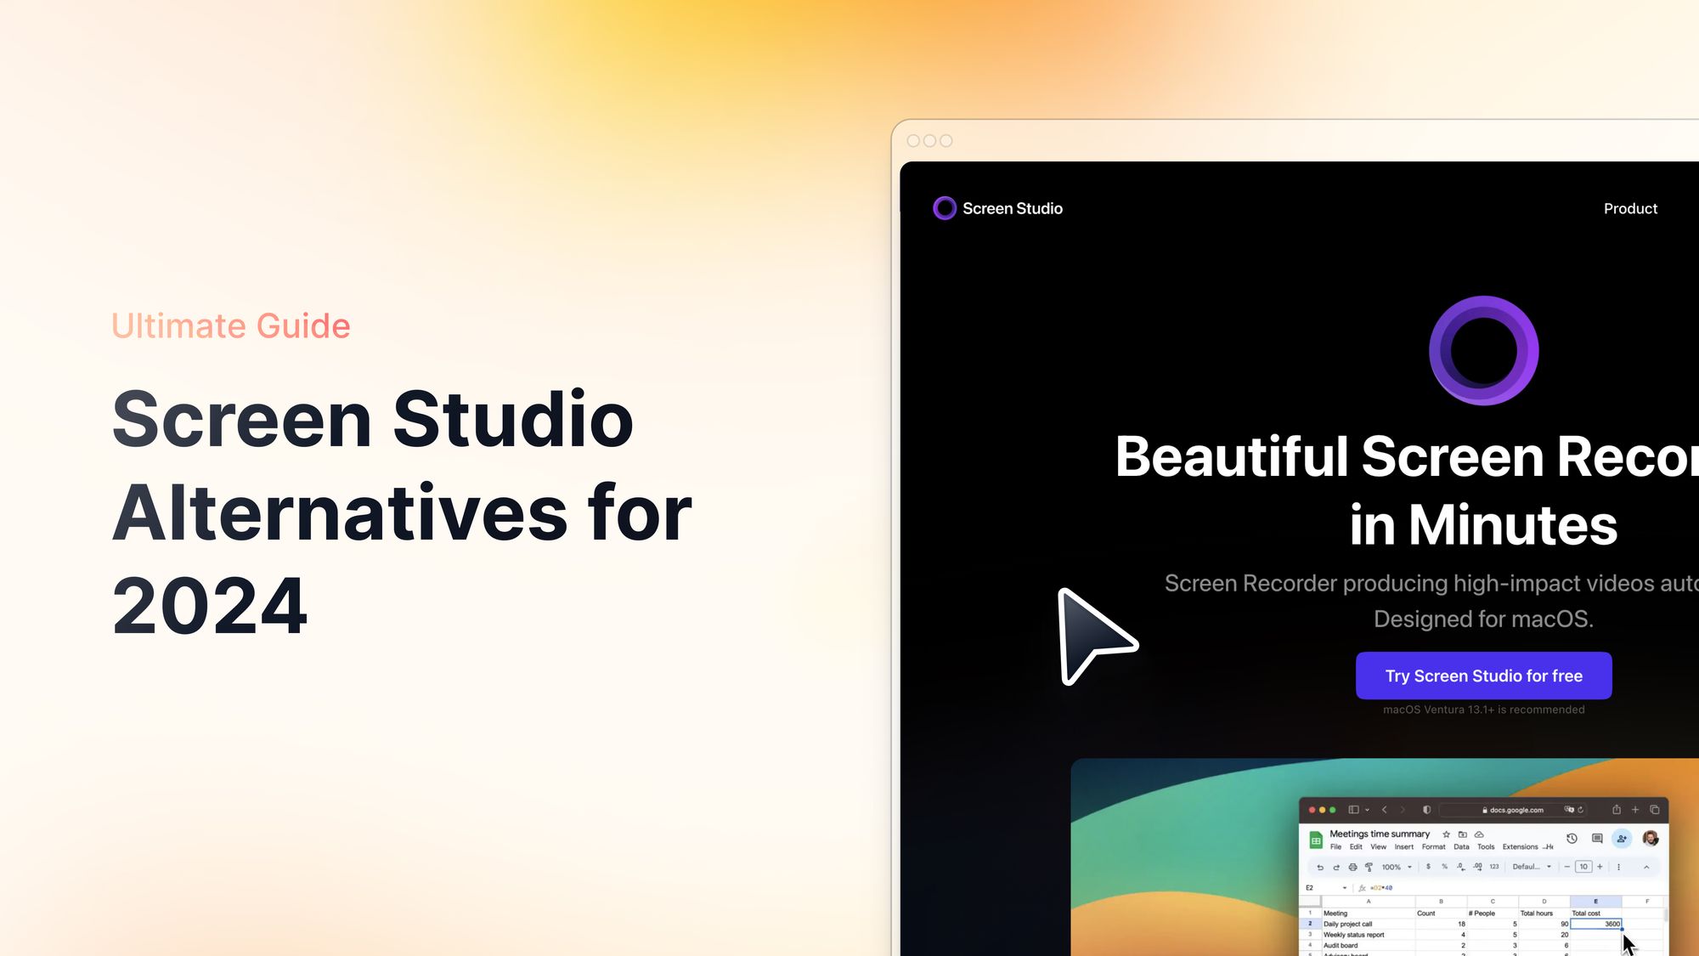Open the Product menu on Screen Studio
Screen dimensions: 1699x956
1630,209
